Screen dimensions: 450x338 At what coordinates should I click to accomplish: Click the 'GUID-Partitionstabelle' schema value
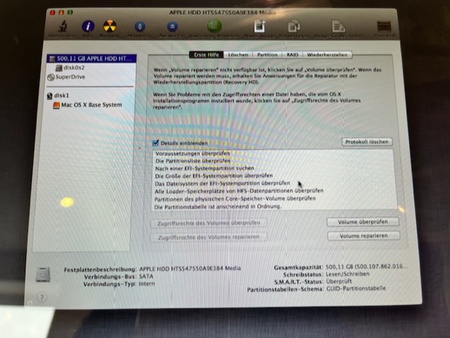pyautogui.click(x=356, y=288)
